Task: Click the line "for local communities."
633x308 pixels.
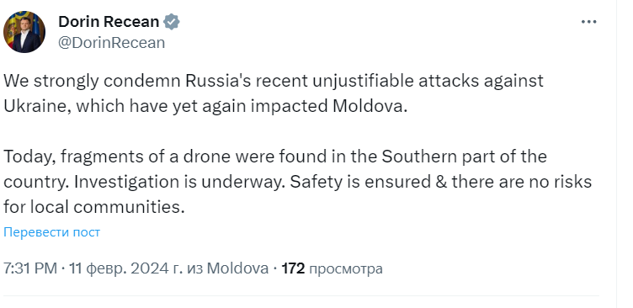Action: click(x=93, y=207)
